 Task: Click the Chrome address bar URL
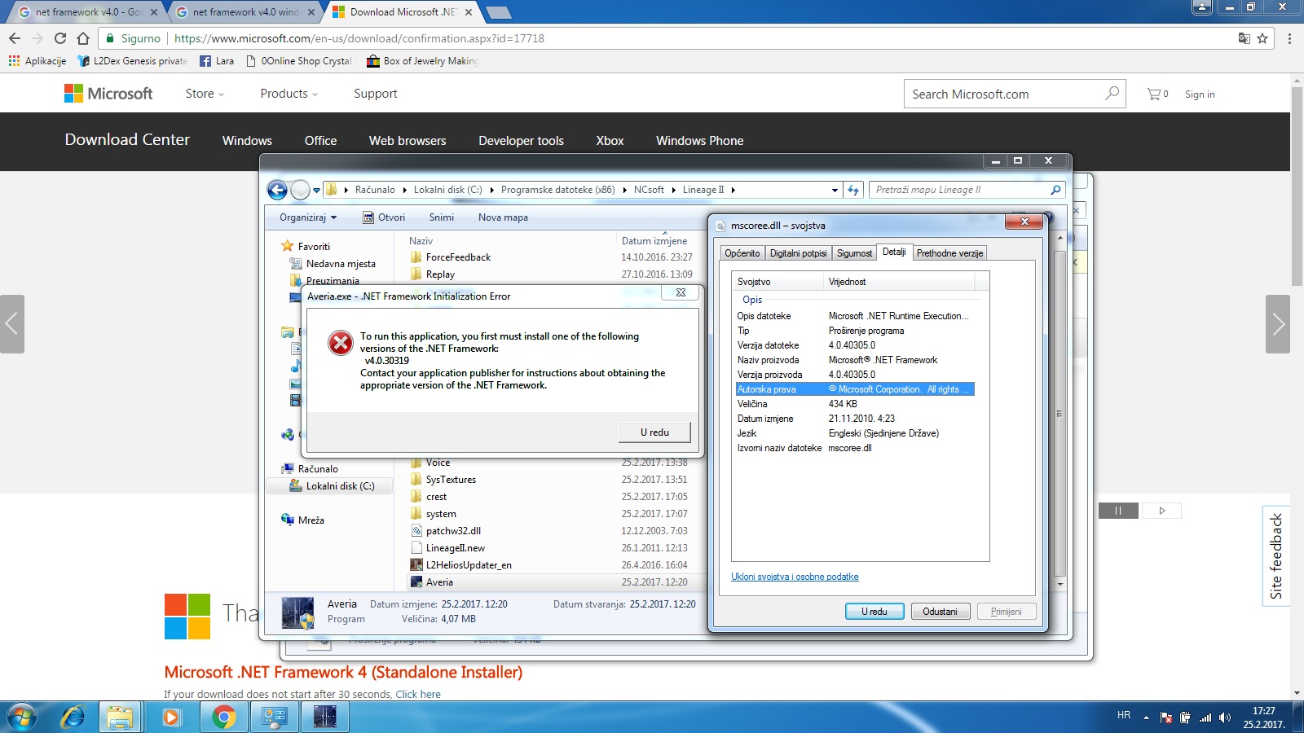pos(359,38)
